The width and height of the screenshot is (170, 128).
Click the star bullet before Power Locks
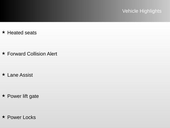click(3, 117)
